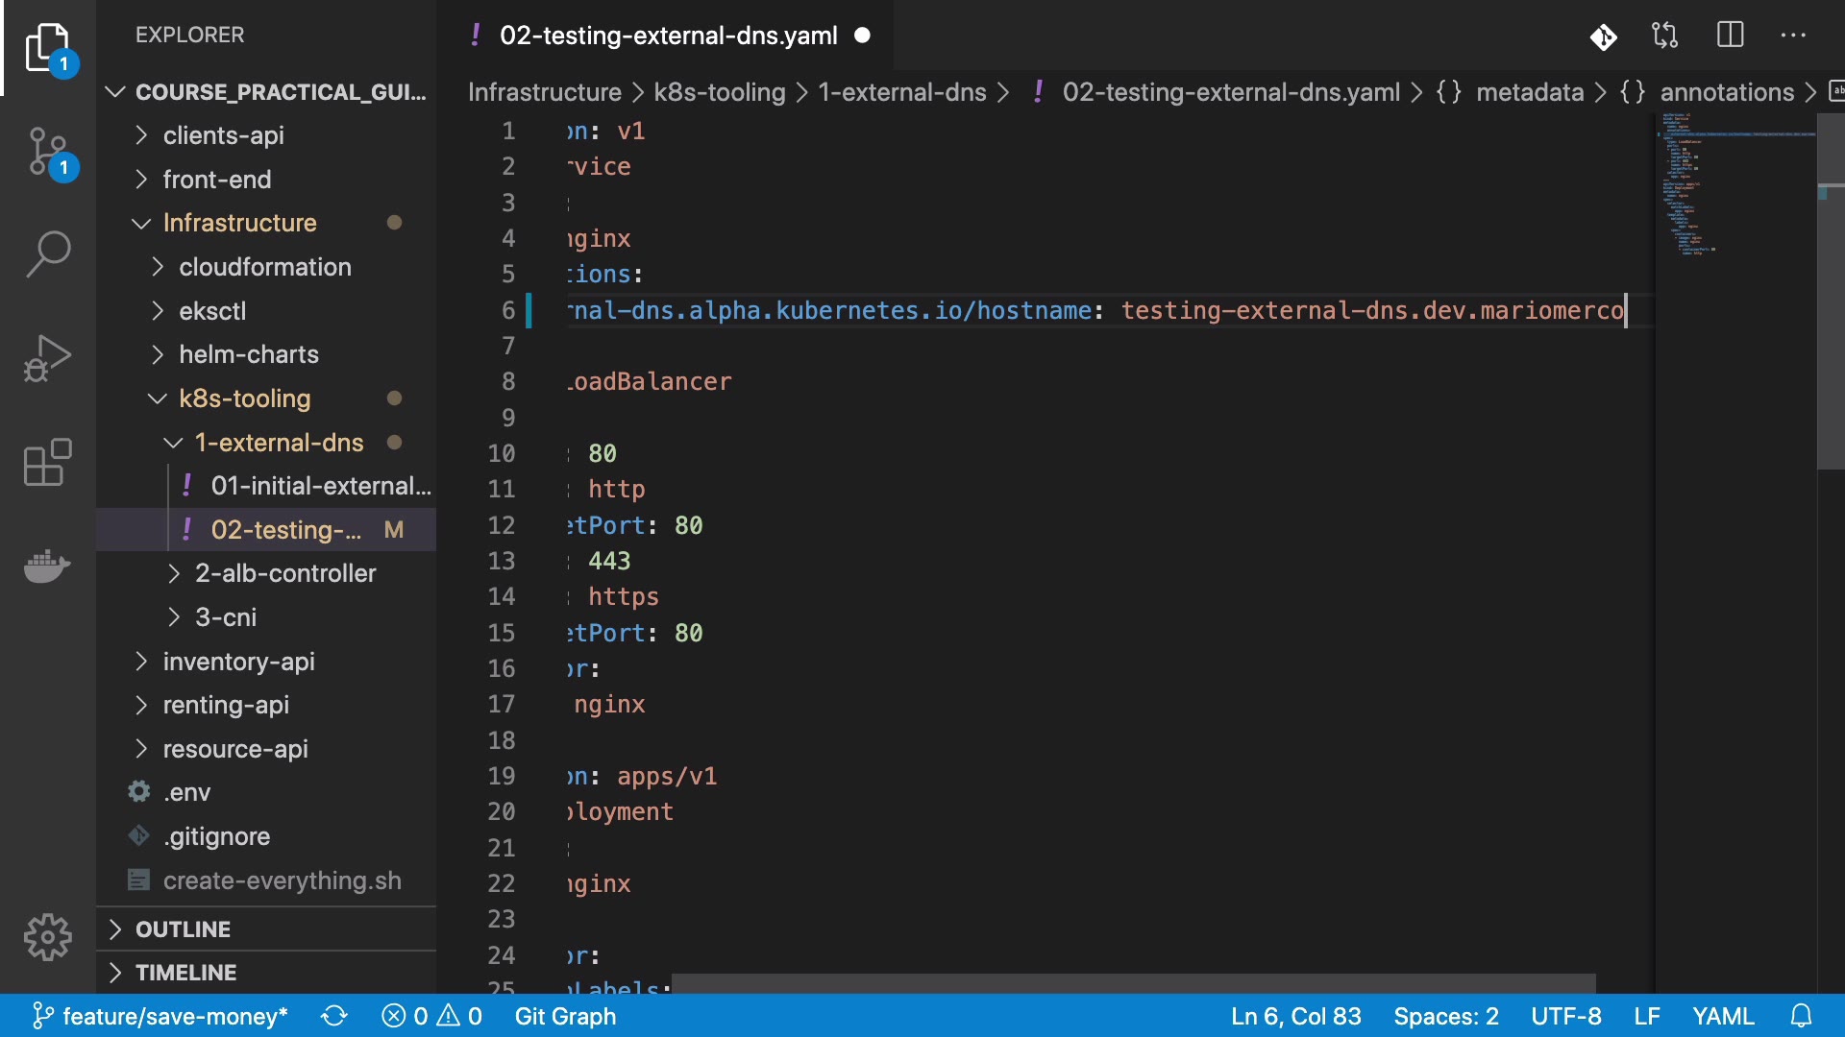This screenshot has width=1845, height=1037.
Task: Open the Git Graph toolbar icon
Action: (x=1603, y=36)
